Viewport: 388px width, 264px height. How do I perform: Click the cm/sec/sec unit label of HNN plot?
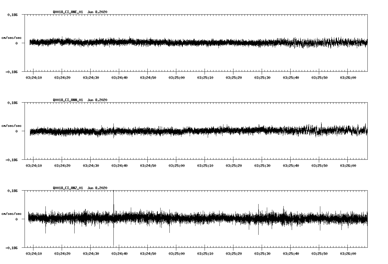(x=12, y=126)
